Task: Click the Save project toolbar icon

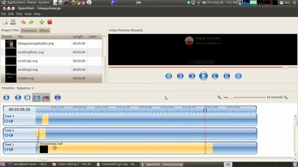Action: (x=13, y=22)
